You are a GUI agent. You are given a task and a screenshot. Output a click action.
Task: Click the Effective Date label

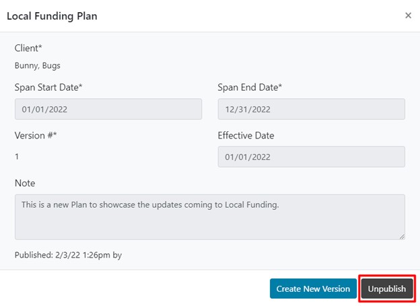point(247,135)
